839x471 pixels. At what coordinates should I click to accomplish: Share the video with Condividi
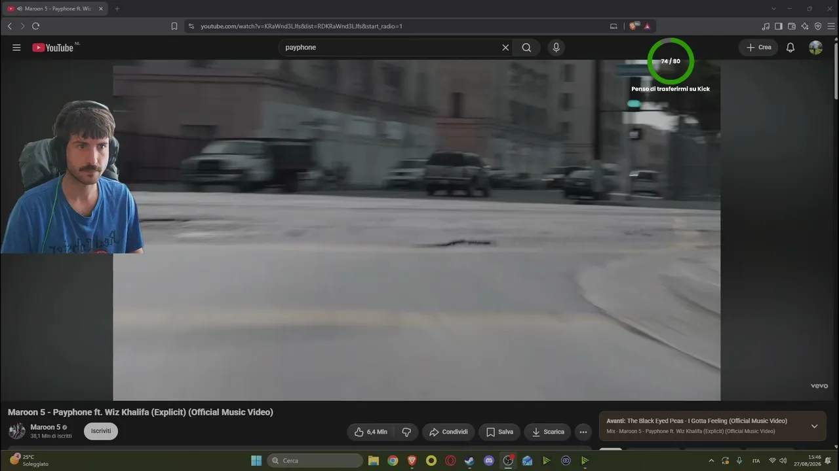448,432
